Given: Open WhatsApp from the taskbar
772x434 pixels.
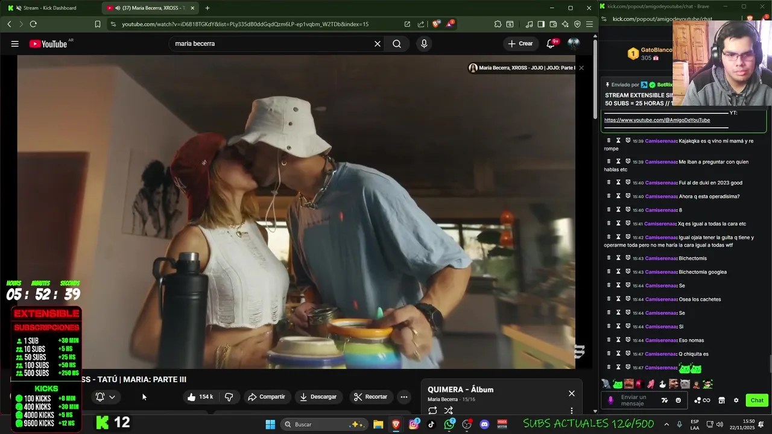Looking at the screenshot, I should point(449,424).
